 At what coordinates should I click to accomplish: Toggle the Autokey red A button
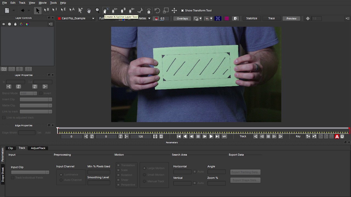pos(337,137)
